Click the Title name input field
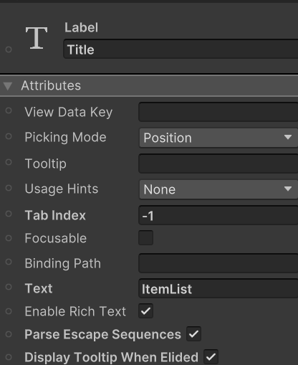This screenshot has height=365, width=298. coord(181,49)
